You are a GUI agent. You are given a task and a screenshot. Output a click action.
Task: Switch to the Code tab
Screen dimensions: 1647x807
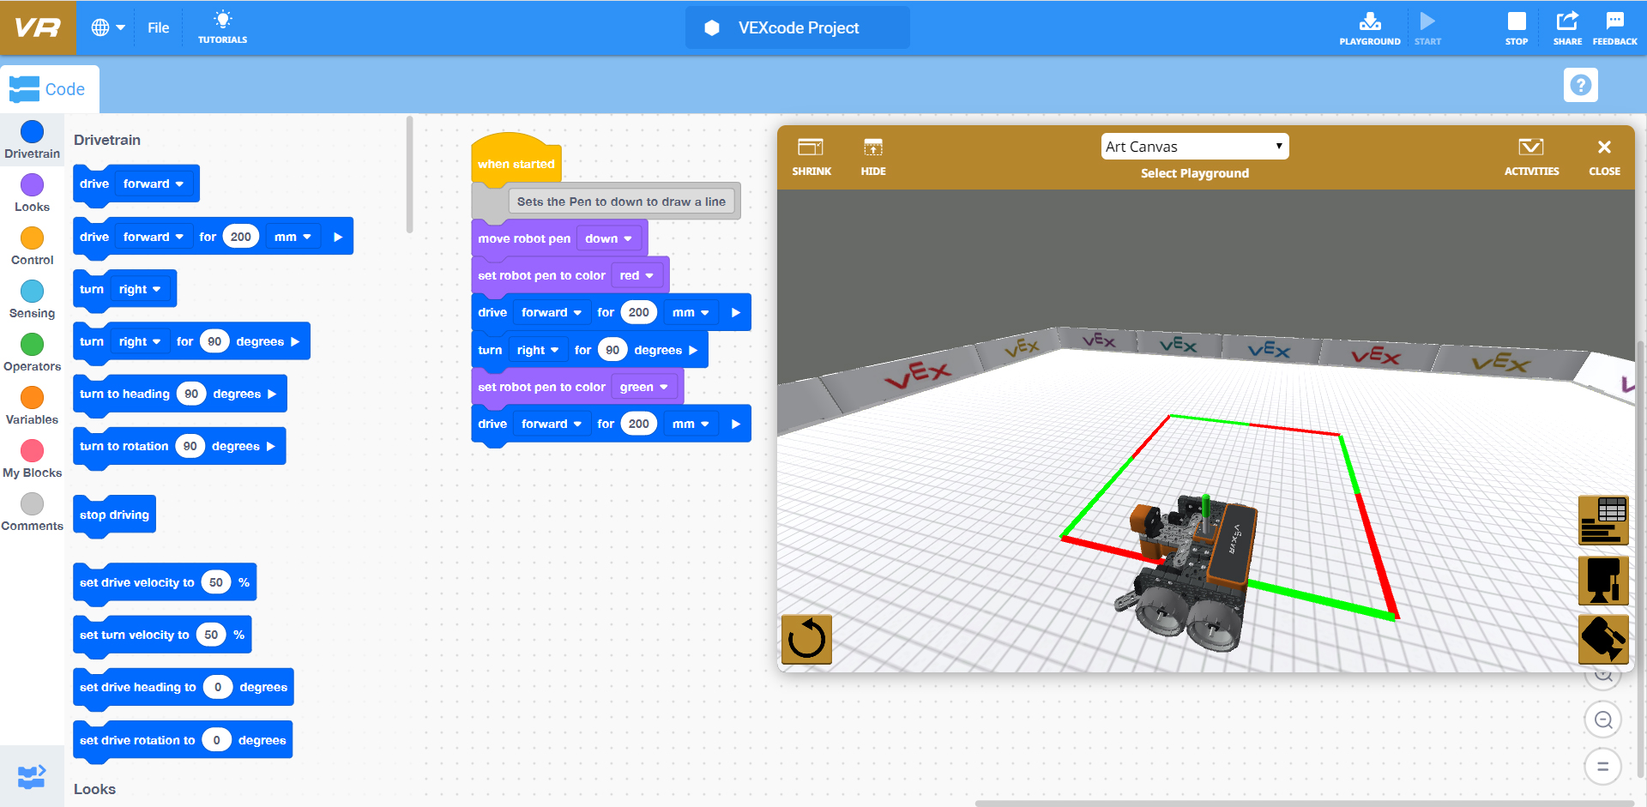coord(50,88)
